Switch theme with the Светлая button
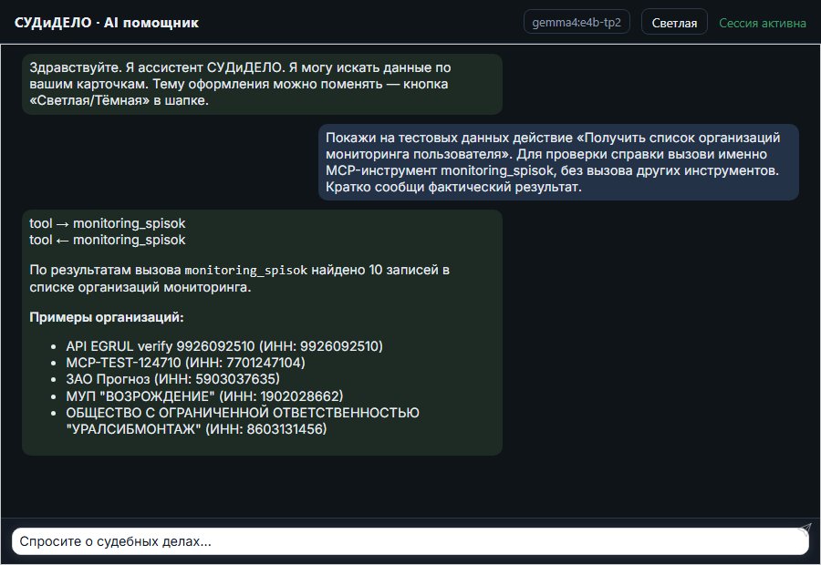 (x=674, y=23)
